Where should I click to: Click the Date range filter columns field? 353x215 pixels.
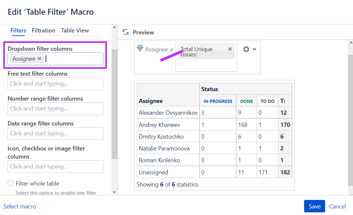(55, 134)
